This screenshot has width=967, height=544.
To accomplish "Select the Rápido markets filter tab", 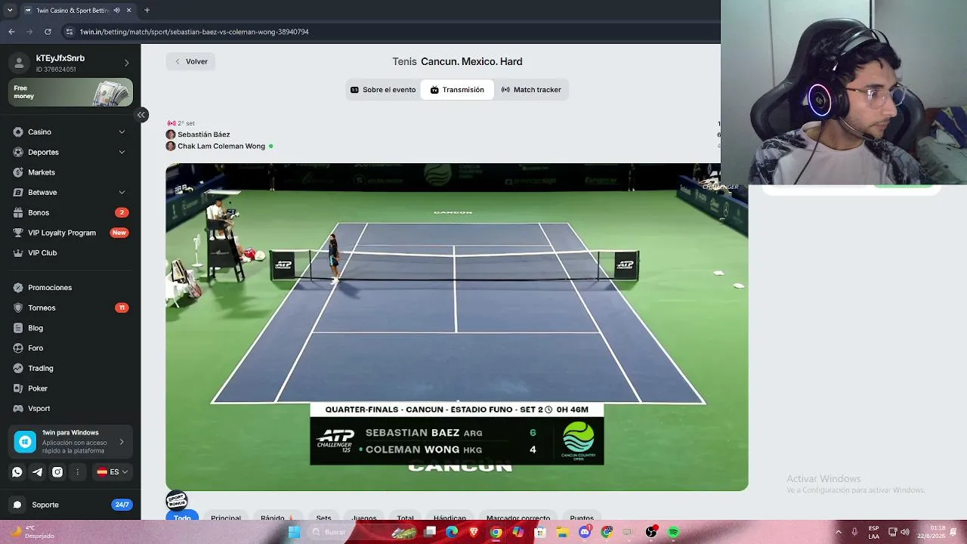I will (x=277, y=516).
